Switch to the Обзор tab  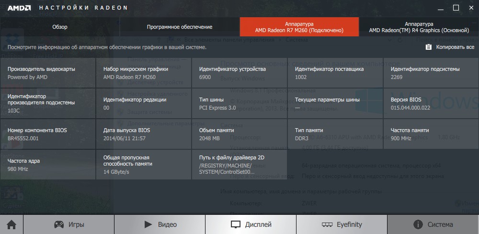(60, 27)
